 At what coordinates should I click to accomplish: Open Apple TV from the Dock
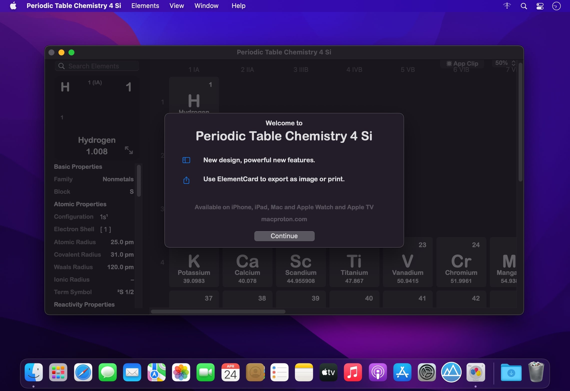tap(328, 372)
